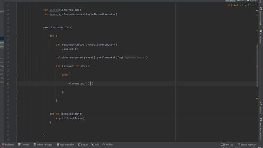Click fold end marker at line 67
The image size is (263, 148).
[x=17, y=92]
